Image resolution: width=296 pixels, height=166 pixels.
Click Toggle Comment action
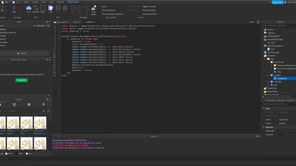tap(149, 6)
